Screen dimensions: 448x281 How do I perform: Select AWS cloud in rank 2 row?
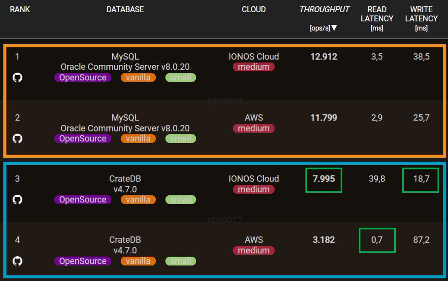tap(254, 118)
